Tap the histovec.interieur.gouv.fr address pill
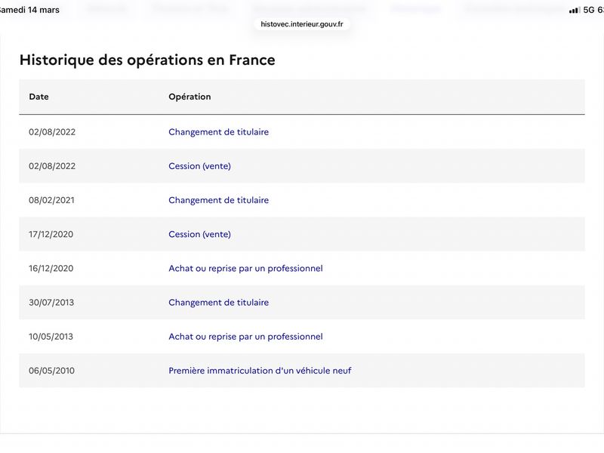The height and width of the screenshot is (453, 604). (x=302, y=24)
